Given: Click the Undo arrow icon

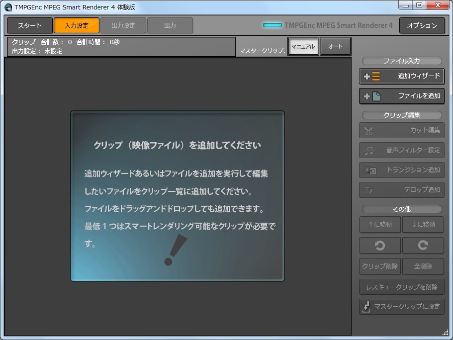Looking at the screenshot, I should (x=379, y=245).
